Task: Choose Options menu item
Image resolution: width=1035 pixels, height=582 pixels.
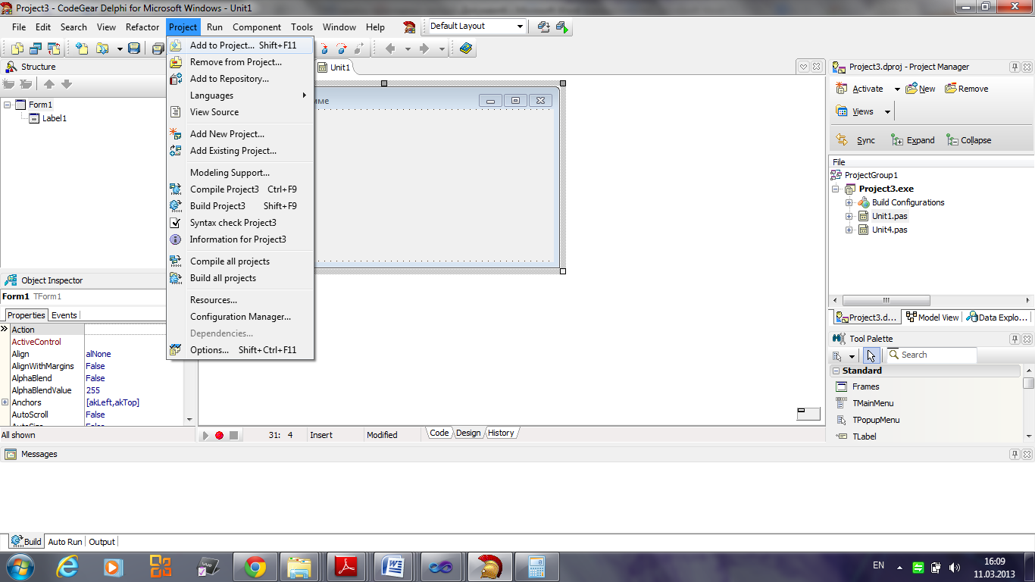Action: 240,350
